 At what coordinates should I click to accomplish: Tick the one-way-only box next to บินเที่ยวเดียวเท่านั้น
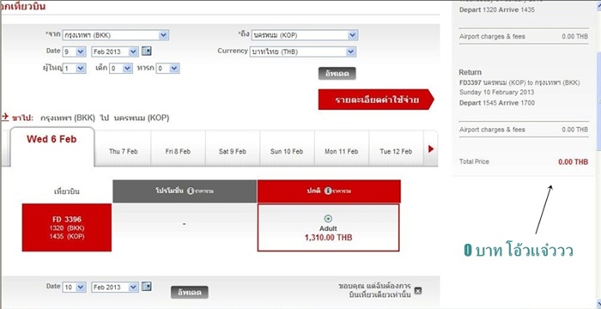[418, 291]
